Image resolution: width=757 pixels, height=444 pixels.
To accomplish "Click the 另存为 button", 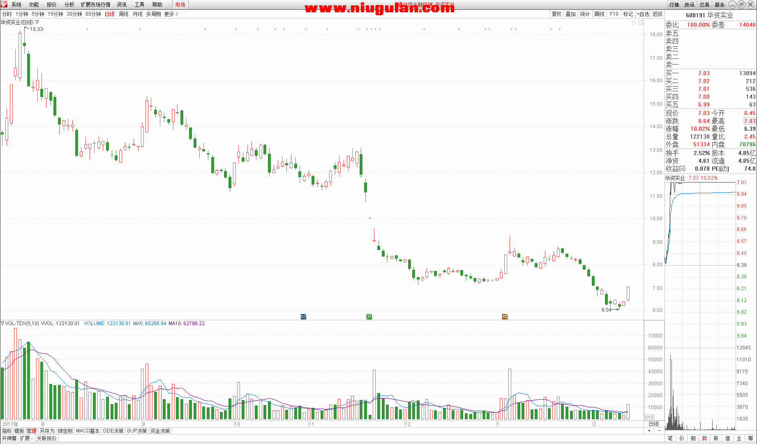I will 47,431.
